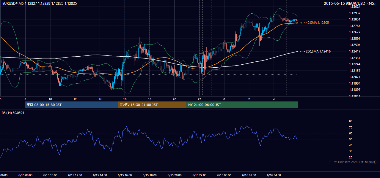Click RSI scale level 70
This screenshot has width=380, height=178.
coord(351,127)
